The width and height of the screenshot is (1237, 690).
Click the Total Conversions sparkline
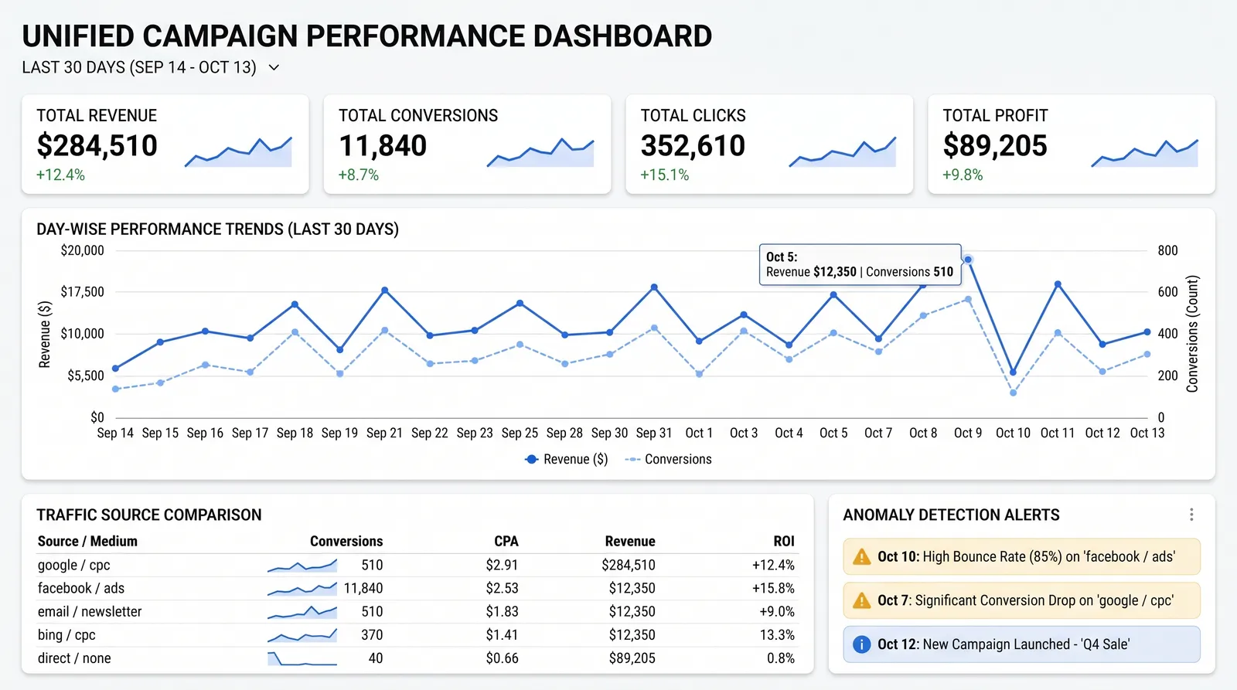click(x=540, y=152)
